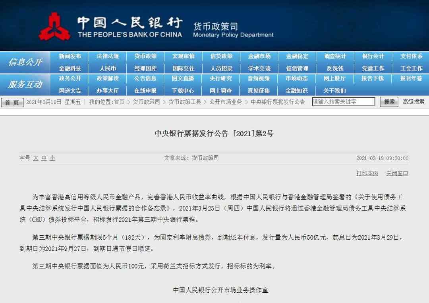
Task: Select 图文直播 menu item
Action: pos(183,78)
